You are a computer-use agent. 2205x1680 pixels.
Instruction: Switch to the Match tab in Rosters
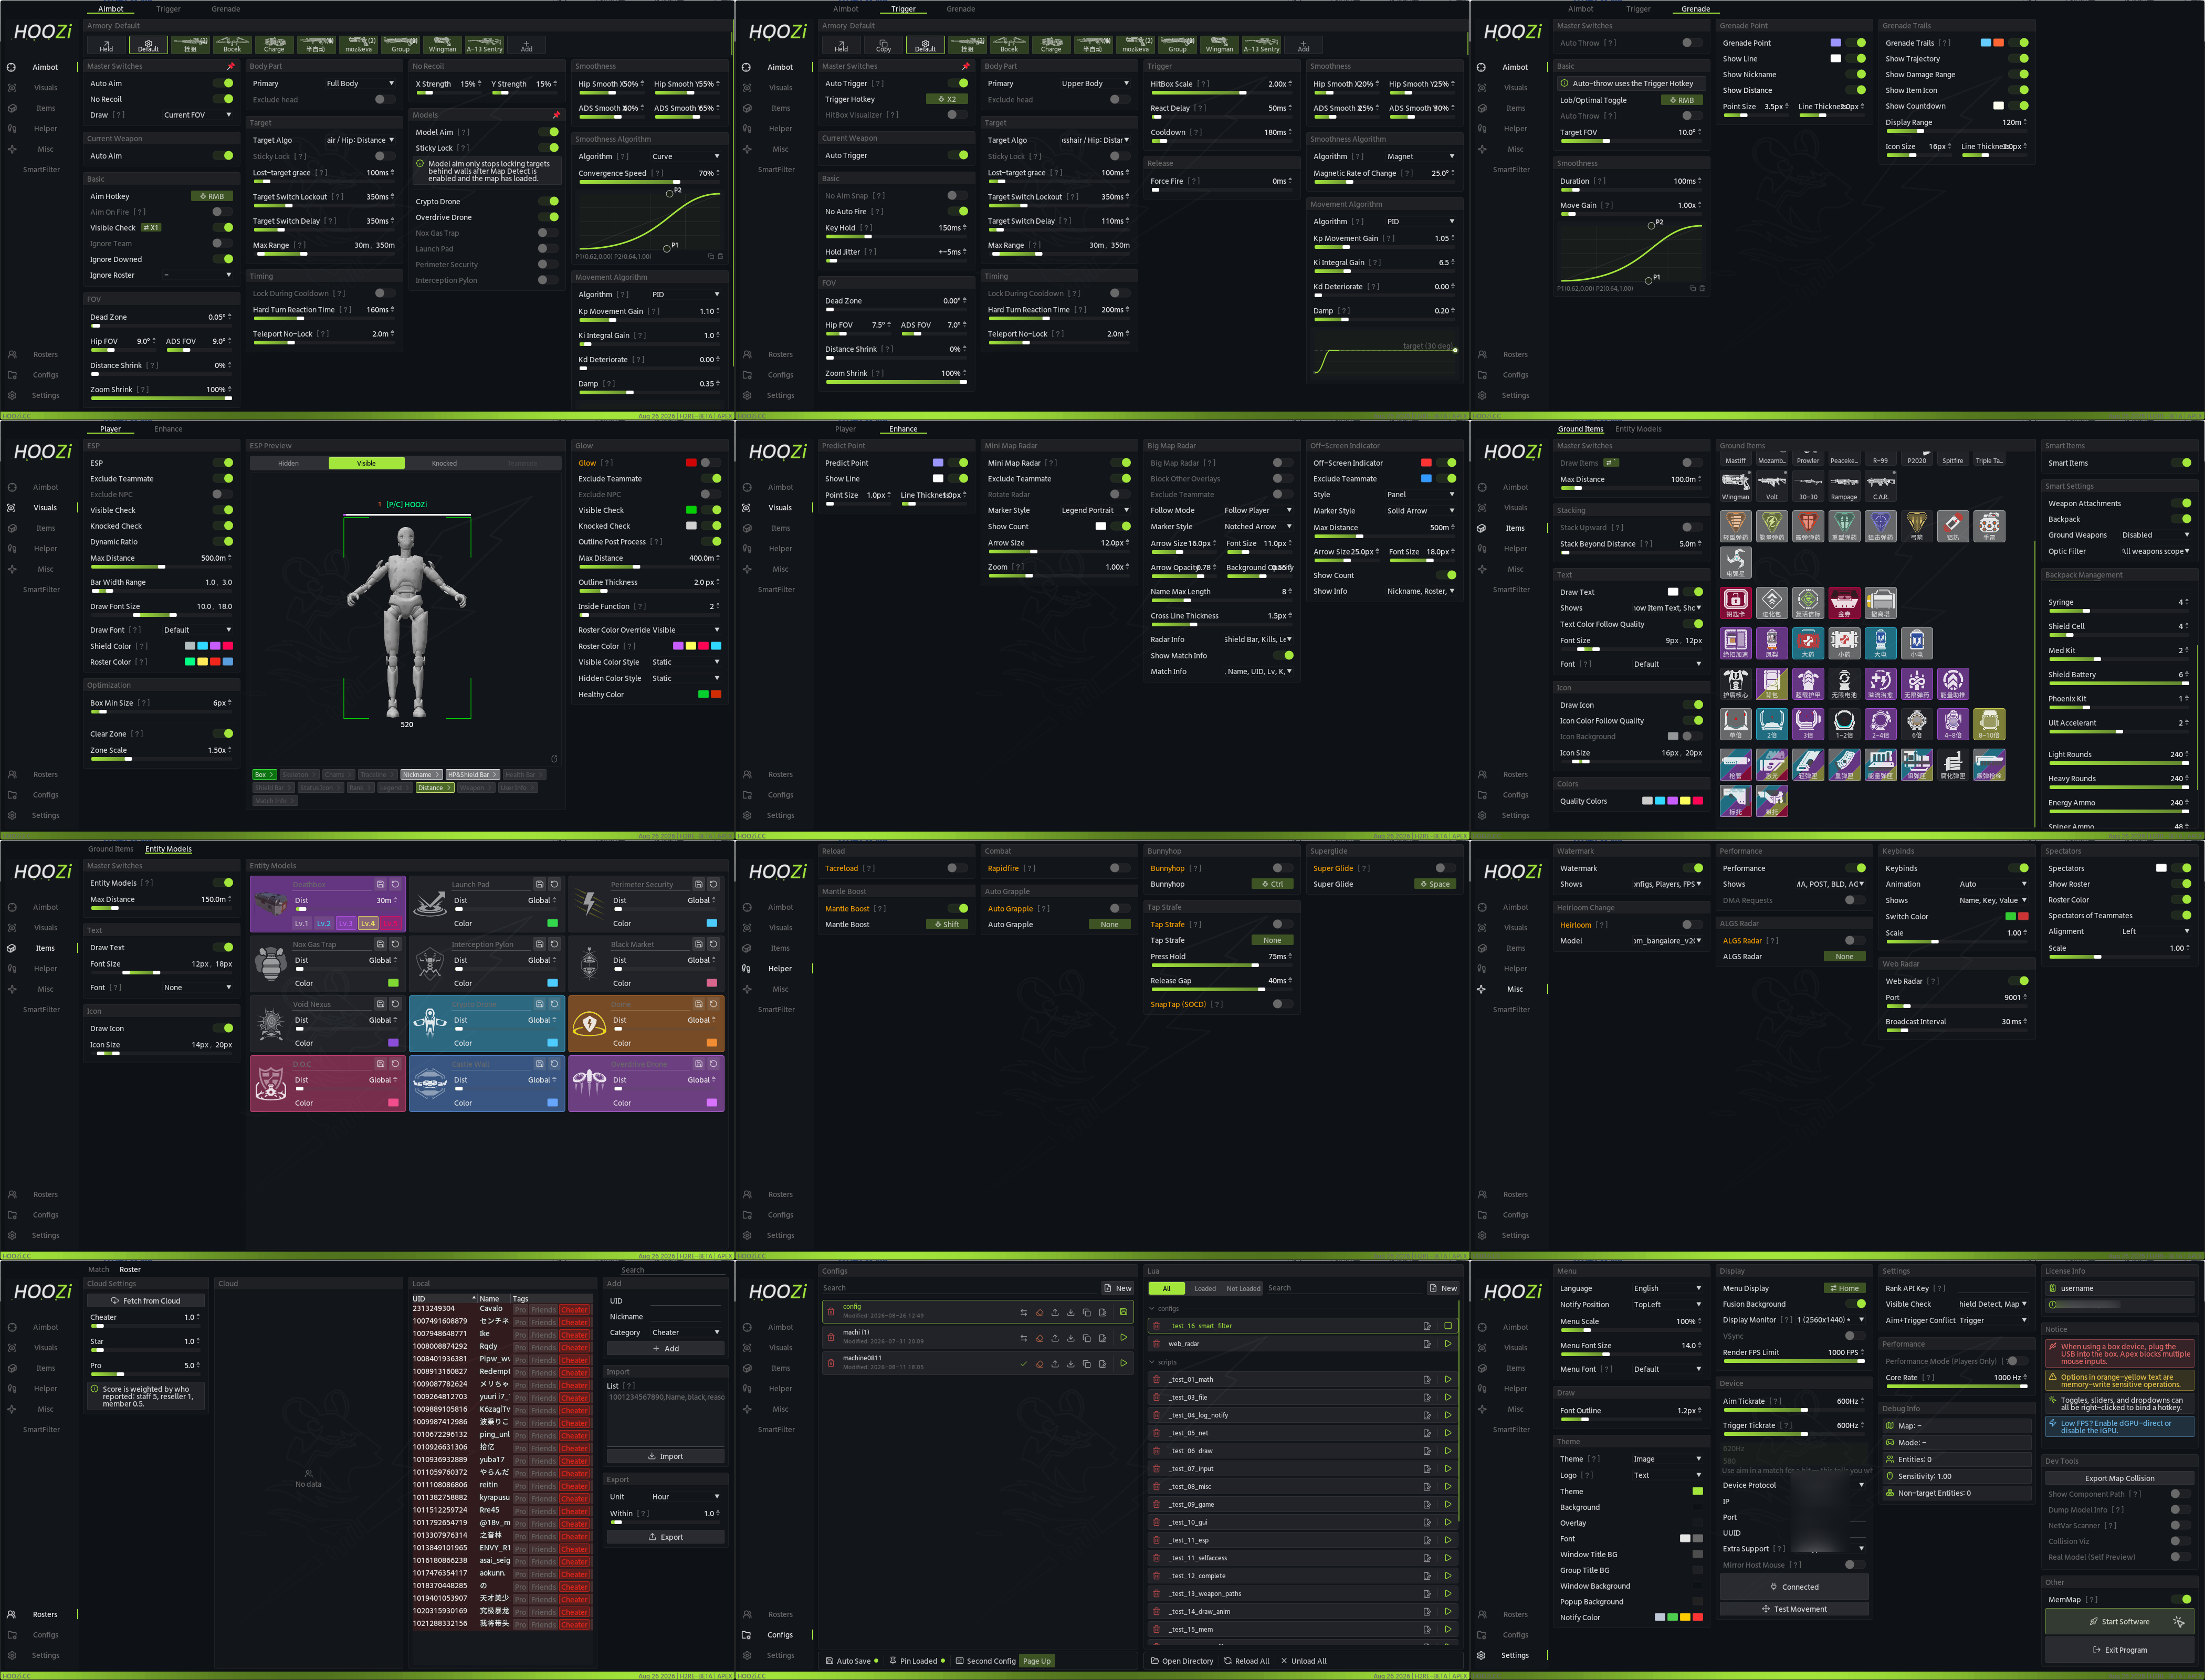98,1269
